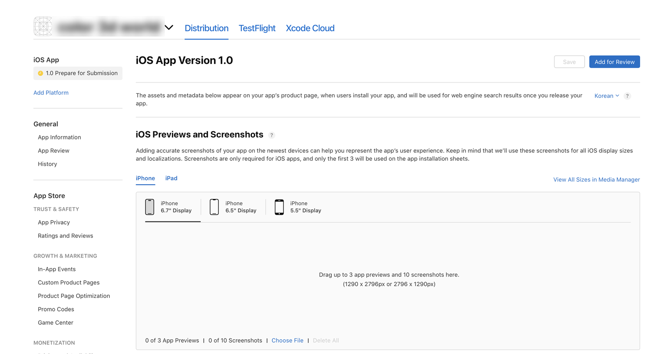
Task: Go to Ratings and Reviews
Action: click(66, 236)
